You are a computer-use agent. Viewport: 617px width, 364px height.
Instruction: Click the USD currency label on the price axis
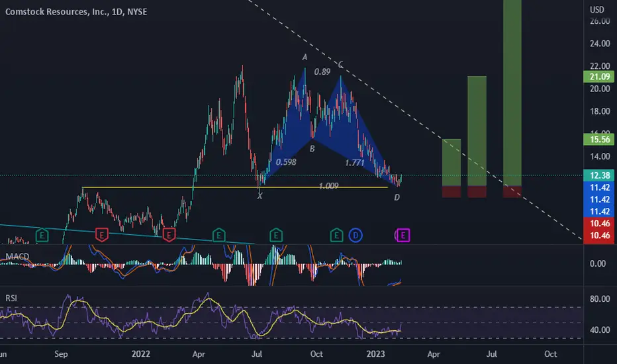tap(597, 9)
